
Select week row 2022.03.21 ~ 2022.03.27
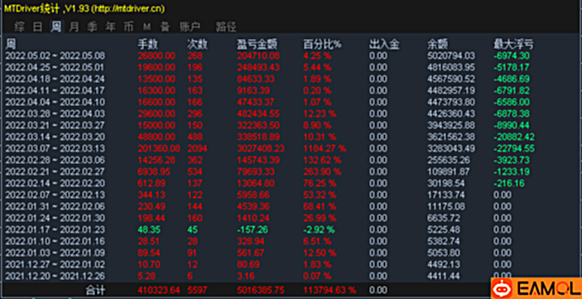pos(291,125)
